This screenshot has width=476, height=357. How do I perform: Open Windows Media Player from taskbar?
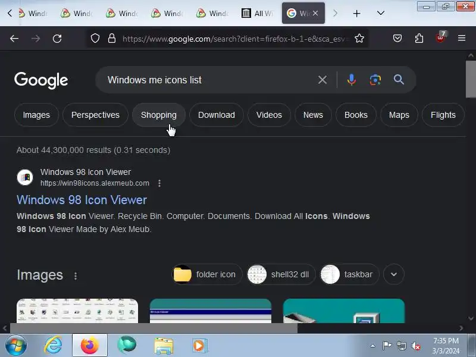(x=199, y=346)
